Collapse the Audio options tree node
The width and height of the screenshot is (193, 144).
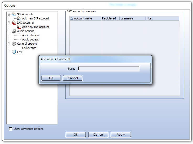pyautogui.click(x=9, y=31)
